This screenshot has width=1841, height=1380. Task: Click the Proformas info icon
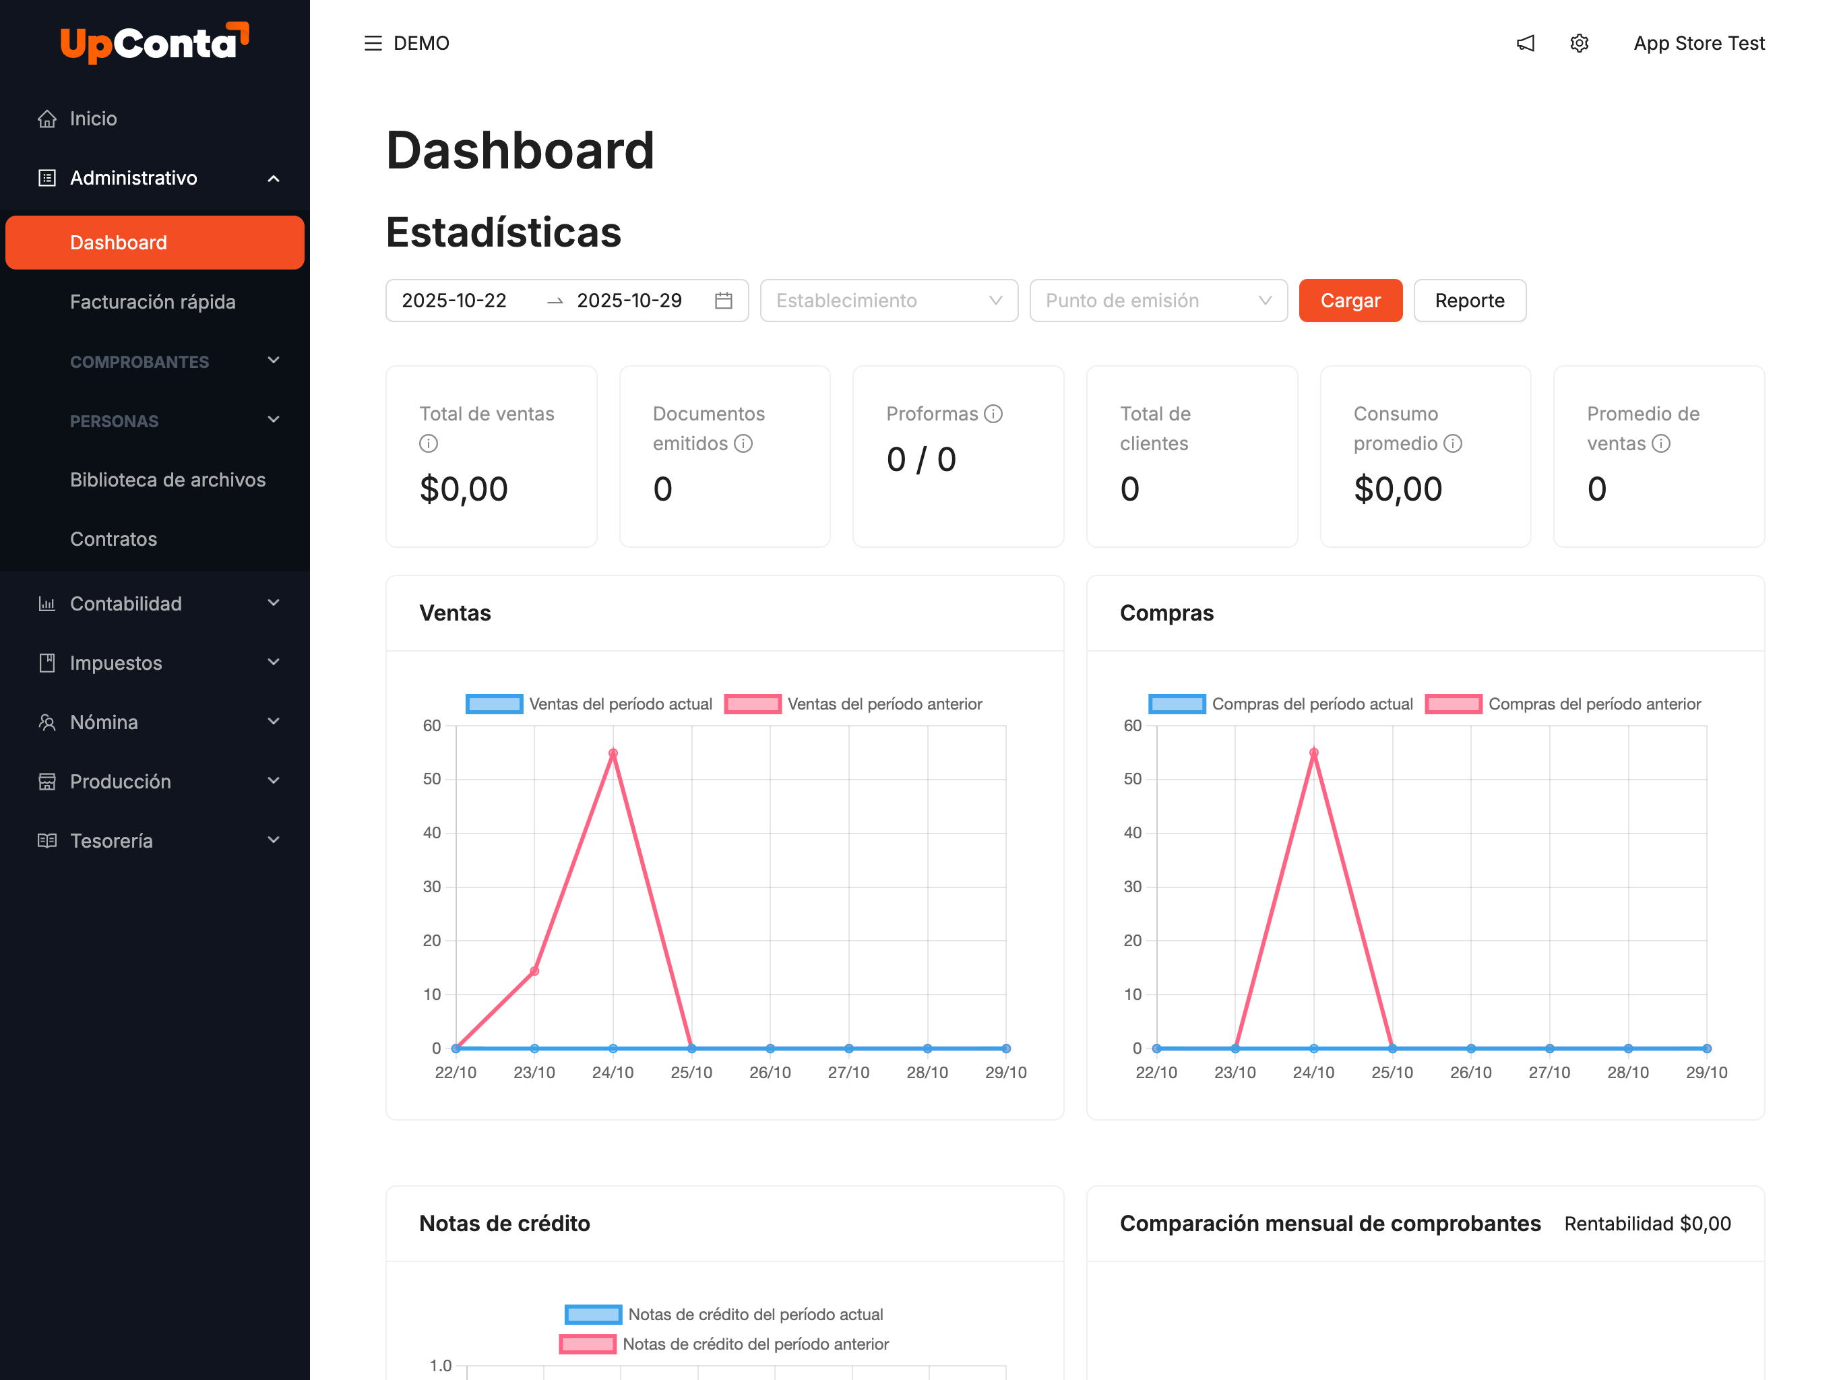tap(994, 414)
